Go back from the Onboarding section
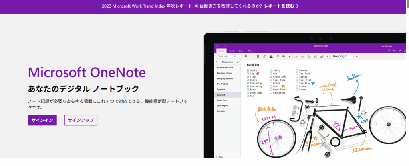409x166 pixels. point(217,62)
